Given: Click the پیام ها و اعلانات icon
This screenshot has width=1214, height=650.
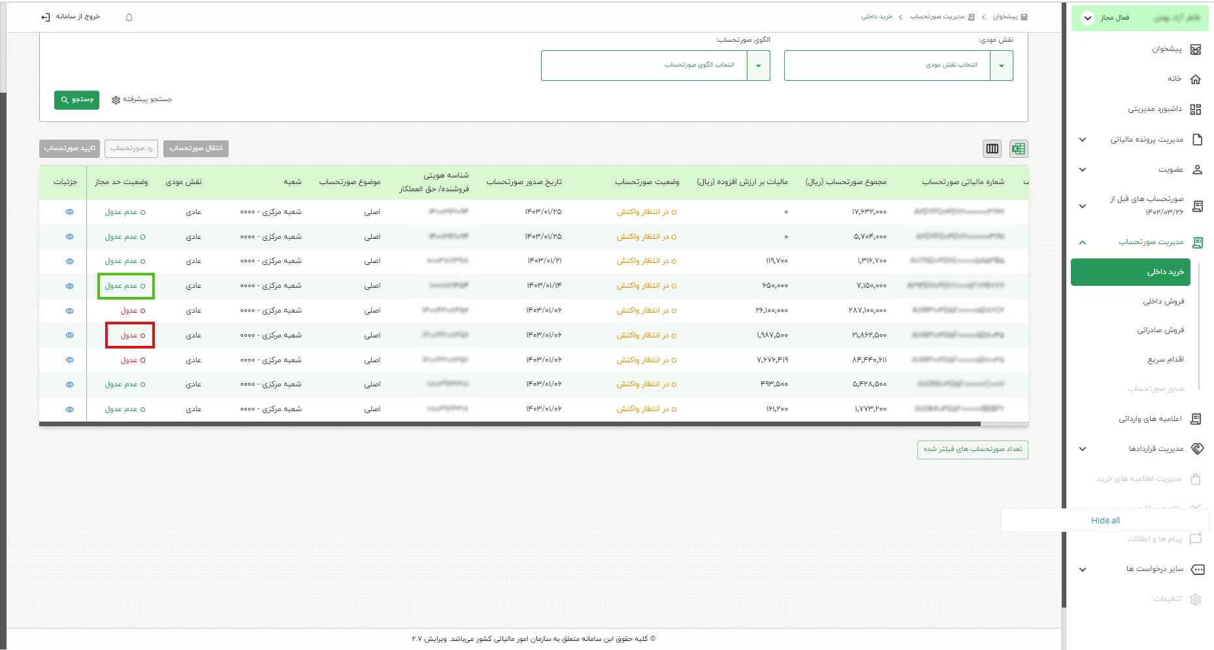Looking at the screenshot, I should (x=1196, y=539).
